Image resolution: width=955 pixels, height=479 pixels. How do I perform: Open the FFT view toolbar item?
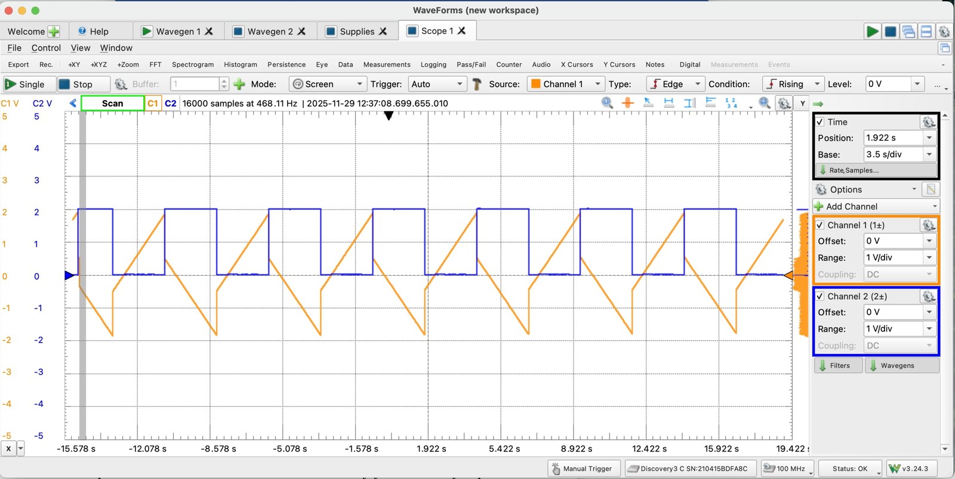click(155, 64)
